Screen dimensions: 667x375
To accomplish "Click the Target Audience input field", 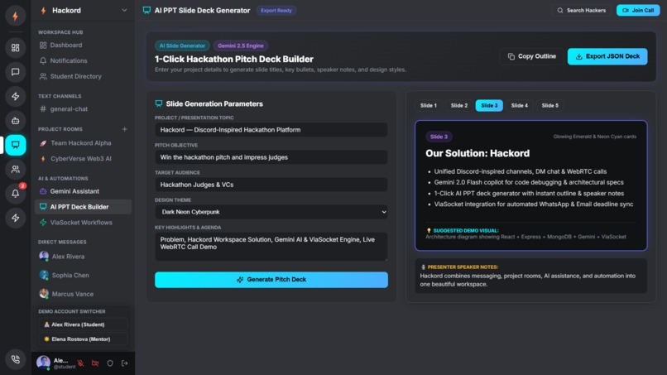I will click(271, 185).
